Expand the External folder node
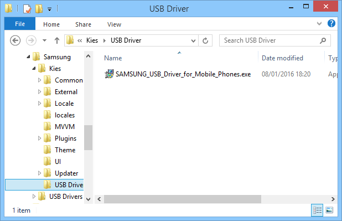Screen dimensions: 342x221 [39, 92]
